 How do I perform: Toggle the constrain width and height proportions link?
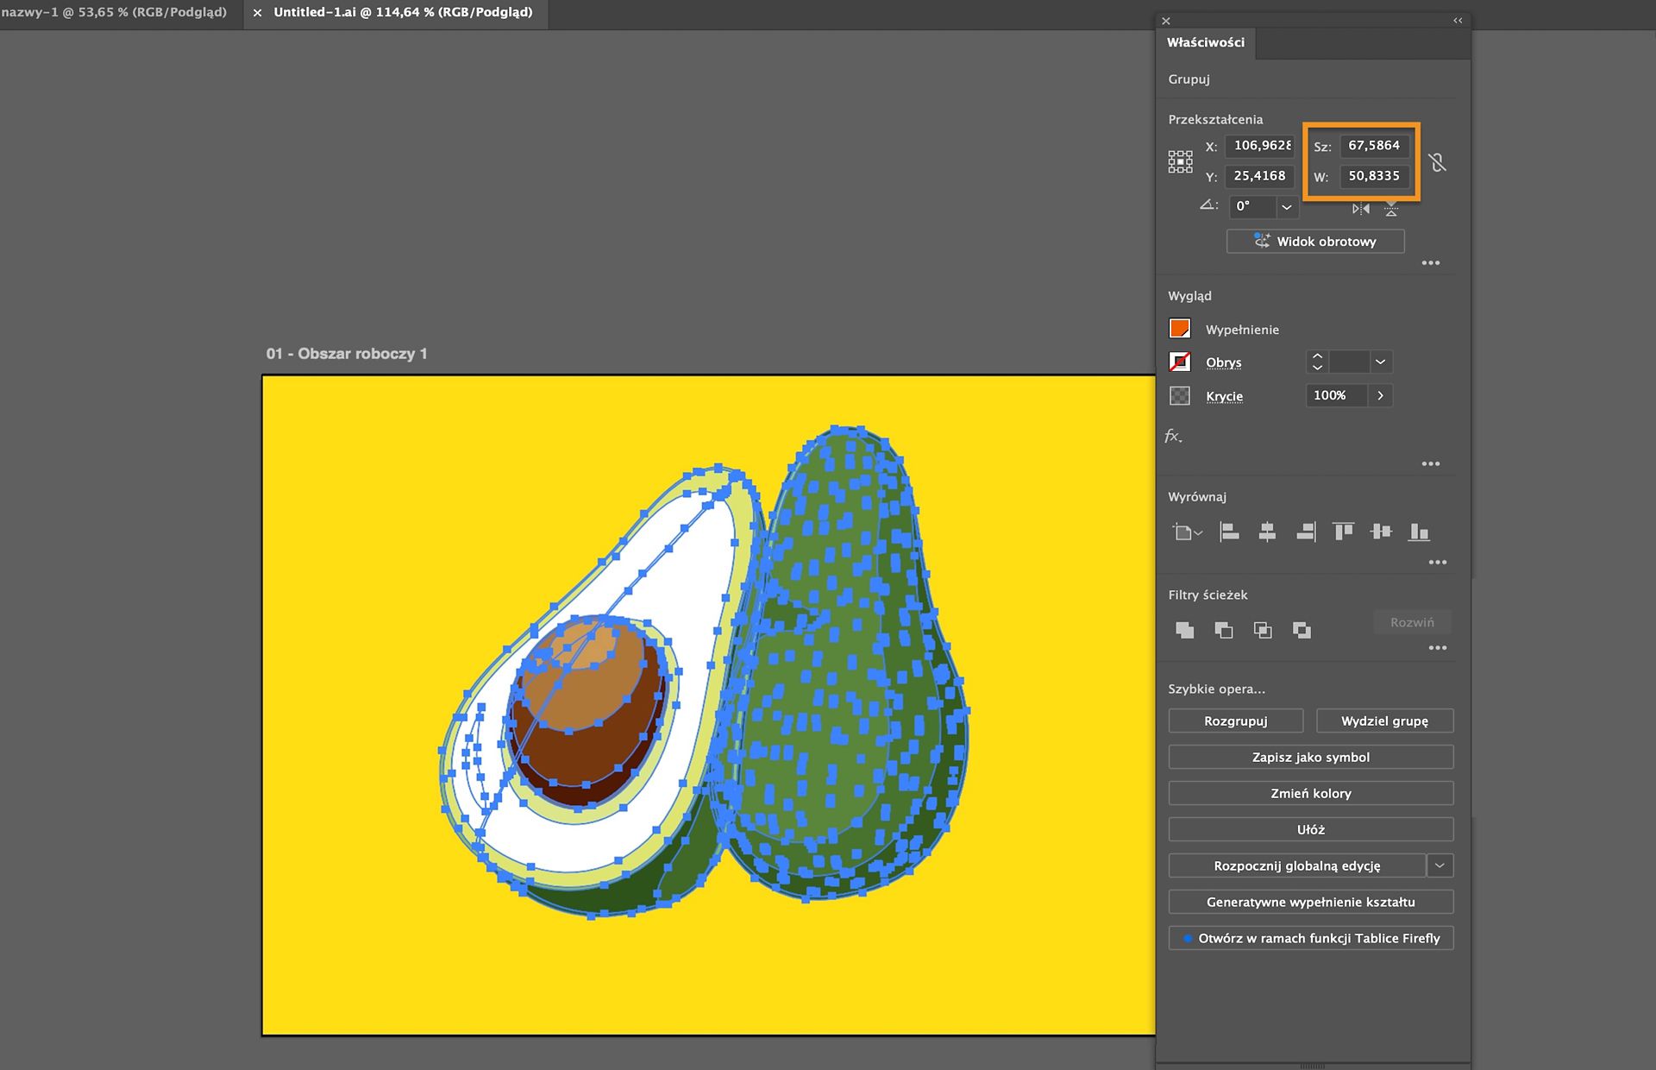pos(1437,161)
